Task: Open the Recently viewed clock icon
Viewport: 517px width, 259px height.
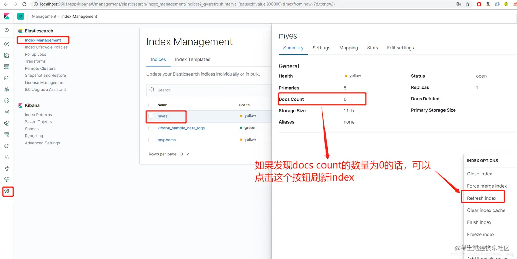Action: click(6, 30)
